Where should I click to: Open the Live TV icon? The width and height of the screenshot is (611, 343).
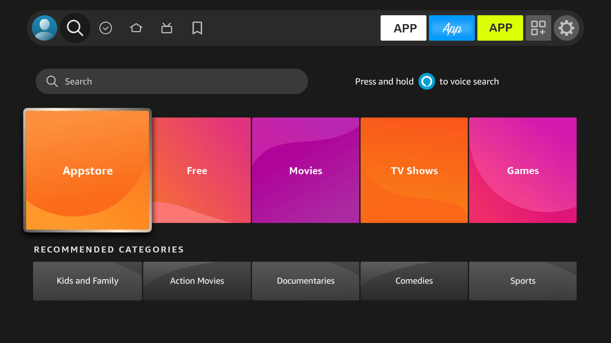pyautogui.click(x=167, y=28)
